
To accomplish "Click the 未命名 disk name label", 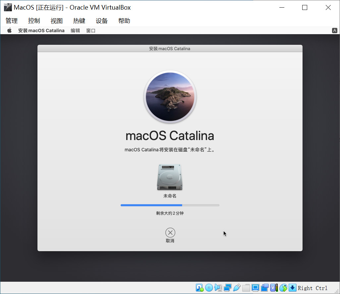I will pos(170,196).
